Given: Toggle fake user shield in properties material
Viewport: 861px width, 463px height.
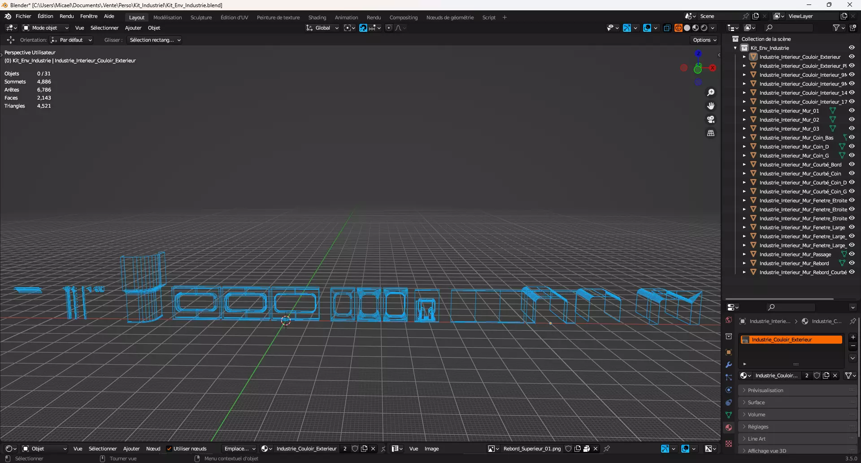Looking at the screenshot, I should [817, 376].
